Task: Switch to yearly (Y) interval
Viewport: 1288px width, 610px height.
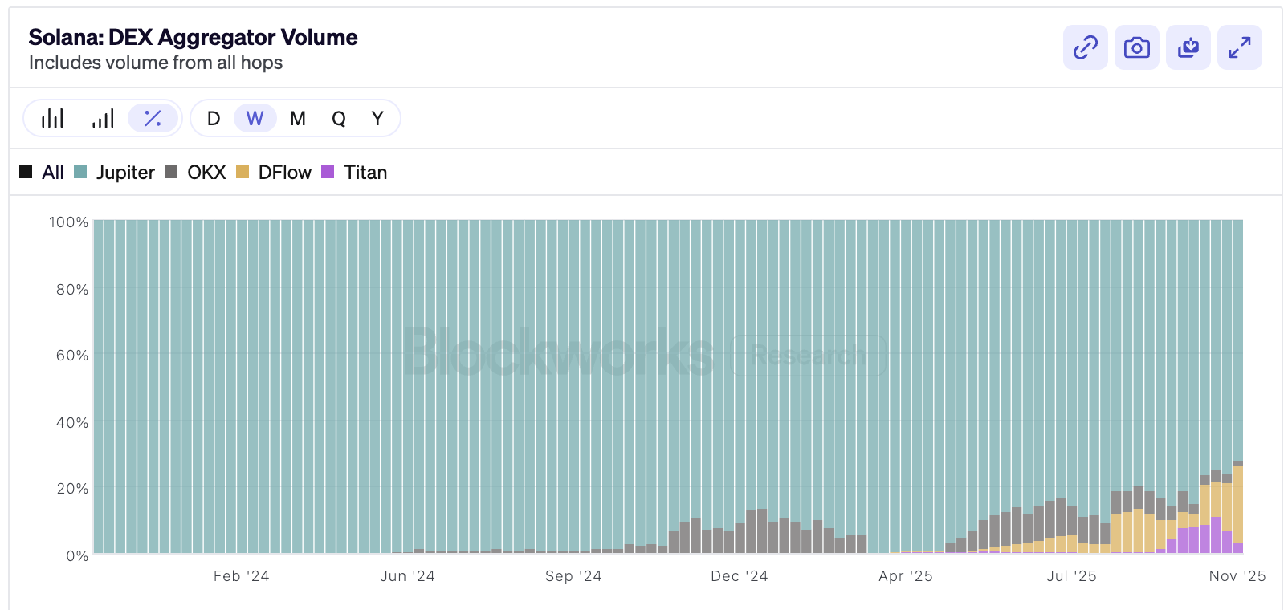Action: point(377,119)
